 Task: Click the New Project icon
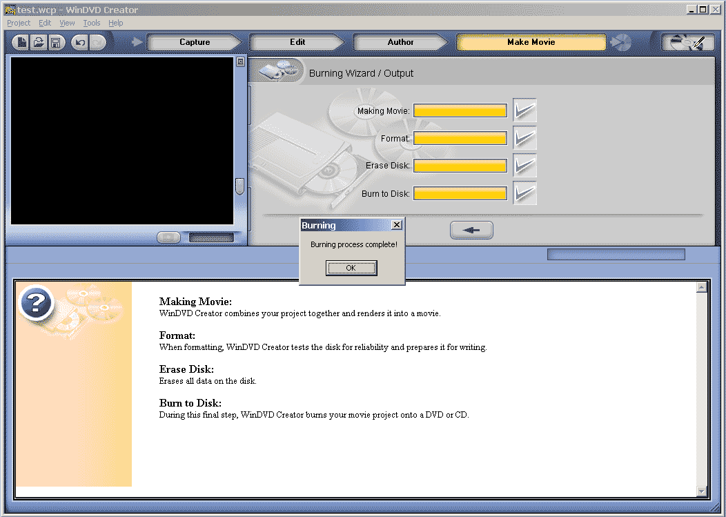coord(21,43)
